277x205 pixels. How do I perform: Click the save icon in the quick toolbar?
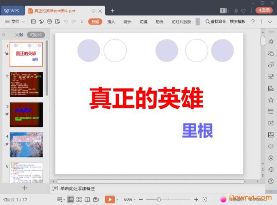tap(34, 21)
